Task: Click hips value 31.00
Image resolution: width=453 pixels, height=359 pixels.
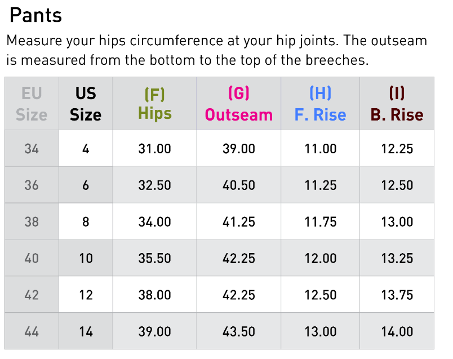Action: click(155, 149)
